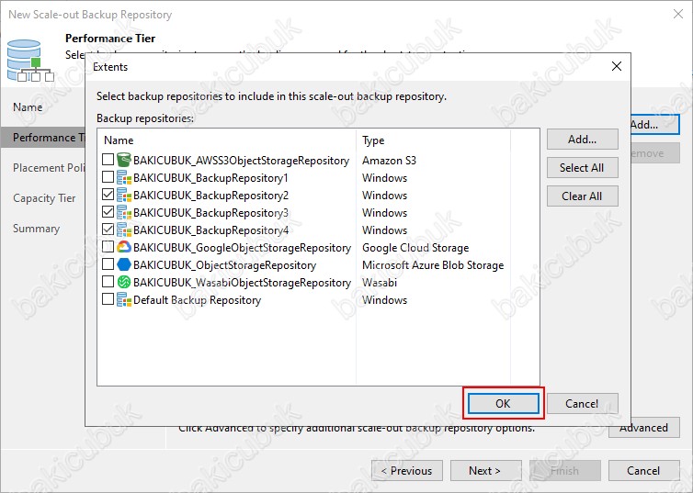Go to Summary wizard step

[36, 229]
